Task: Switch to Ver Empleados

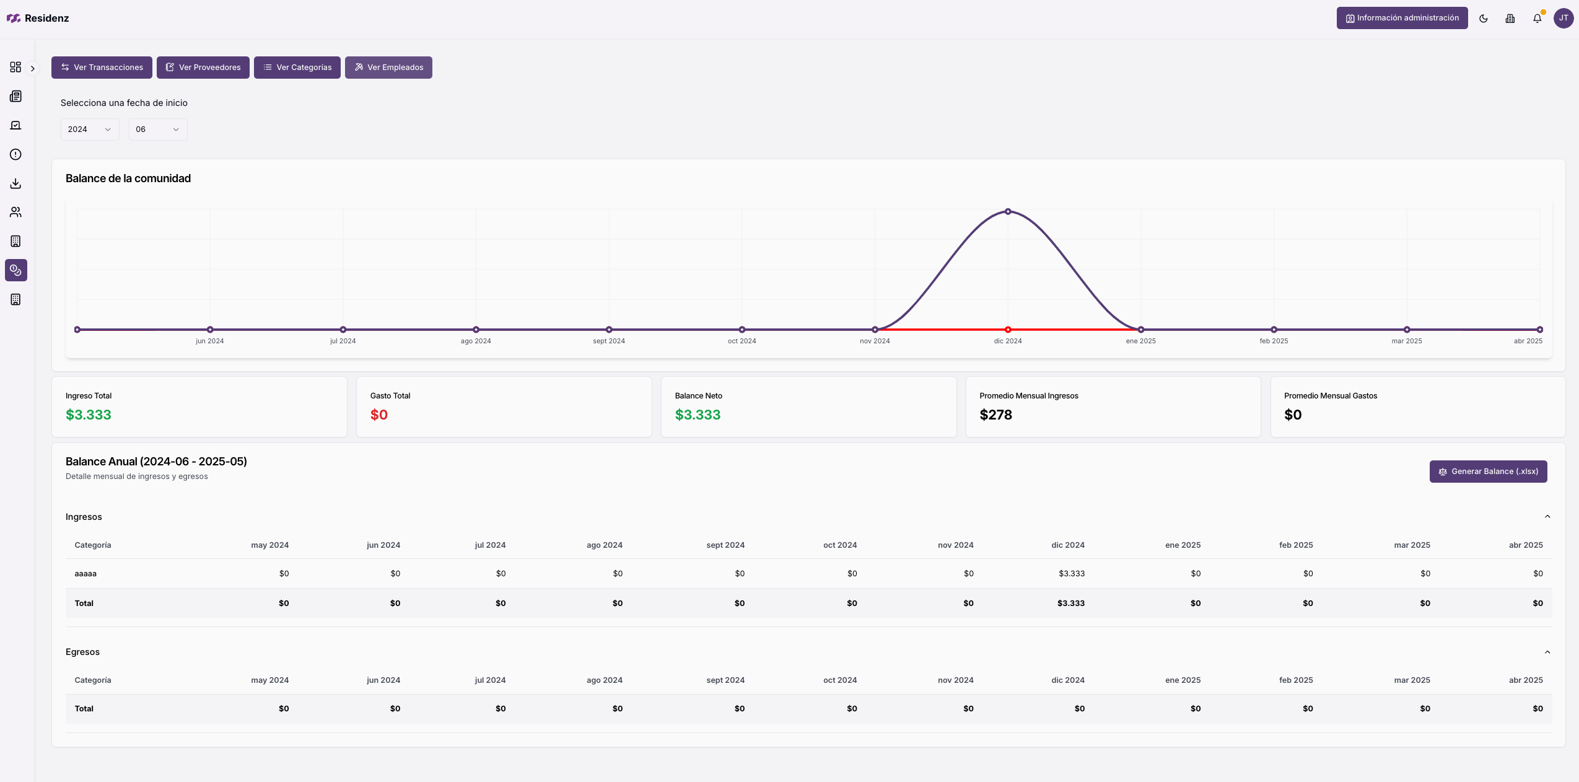Action: coord(388,67)
